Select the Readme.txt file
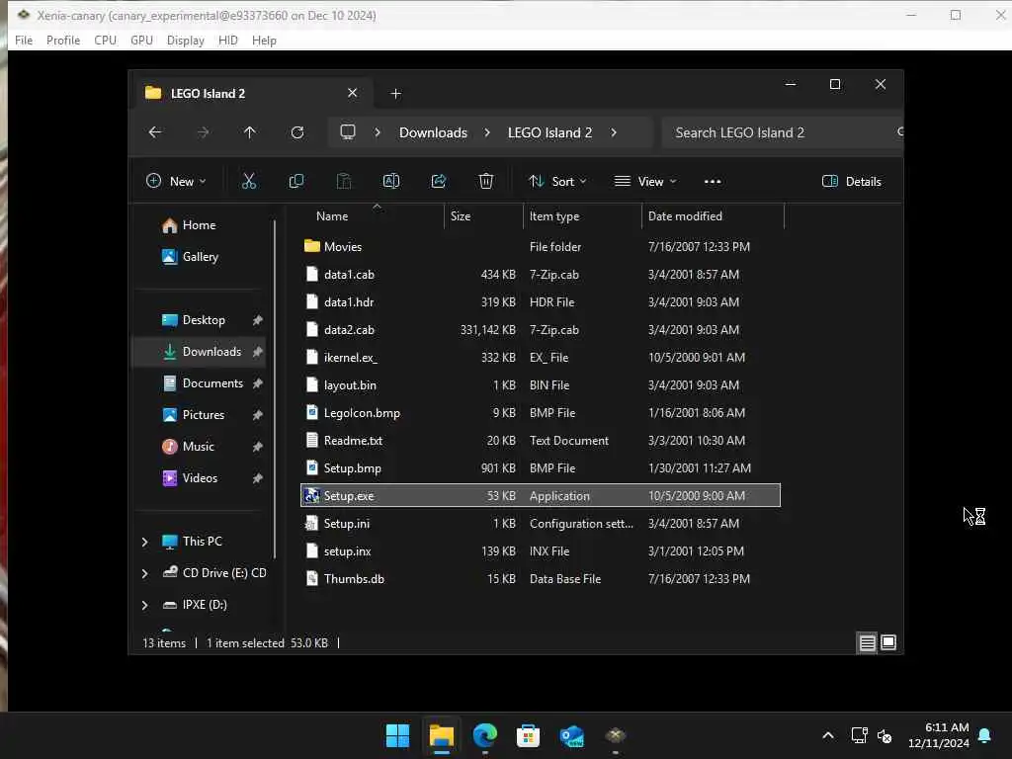 541,440
